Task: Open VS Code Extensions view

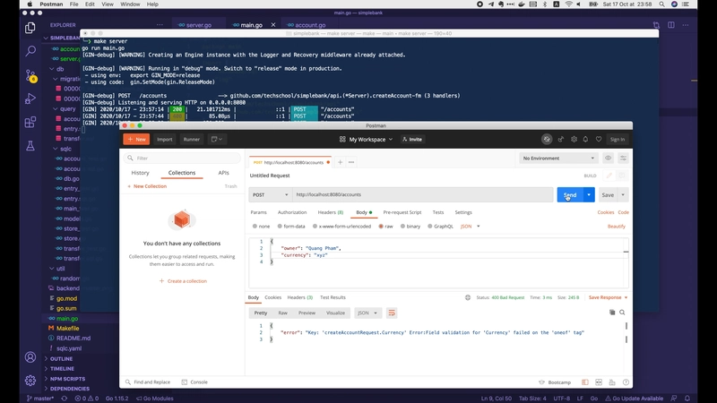Action: click(x=30, y=122)
